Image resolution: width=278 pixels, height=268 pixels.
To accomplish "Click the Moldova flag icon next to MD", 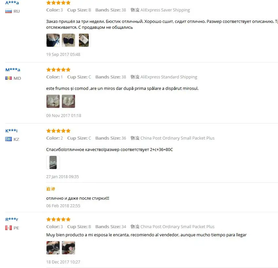I will tap(9, 78).
